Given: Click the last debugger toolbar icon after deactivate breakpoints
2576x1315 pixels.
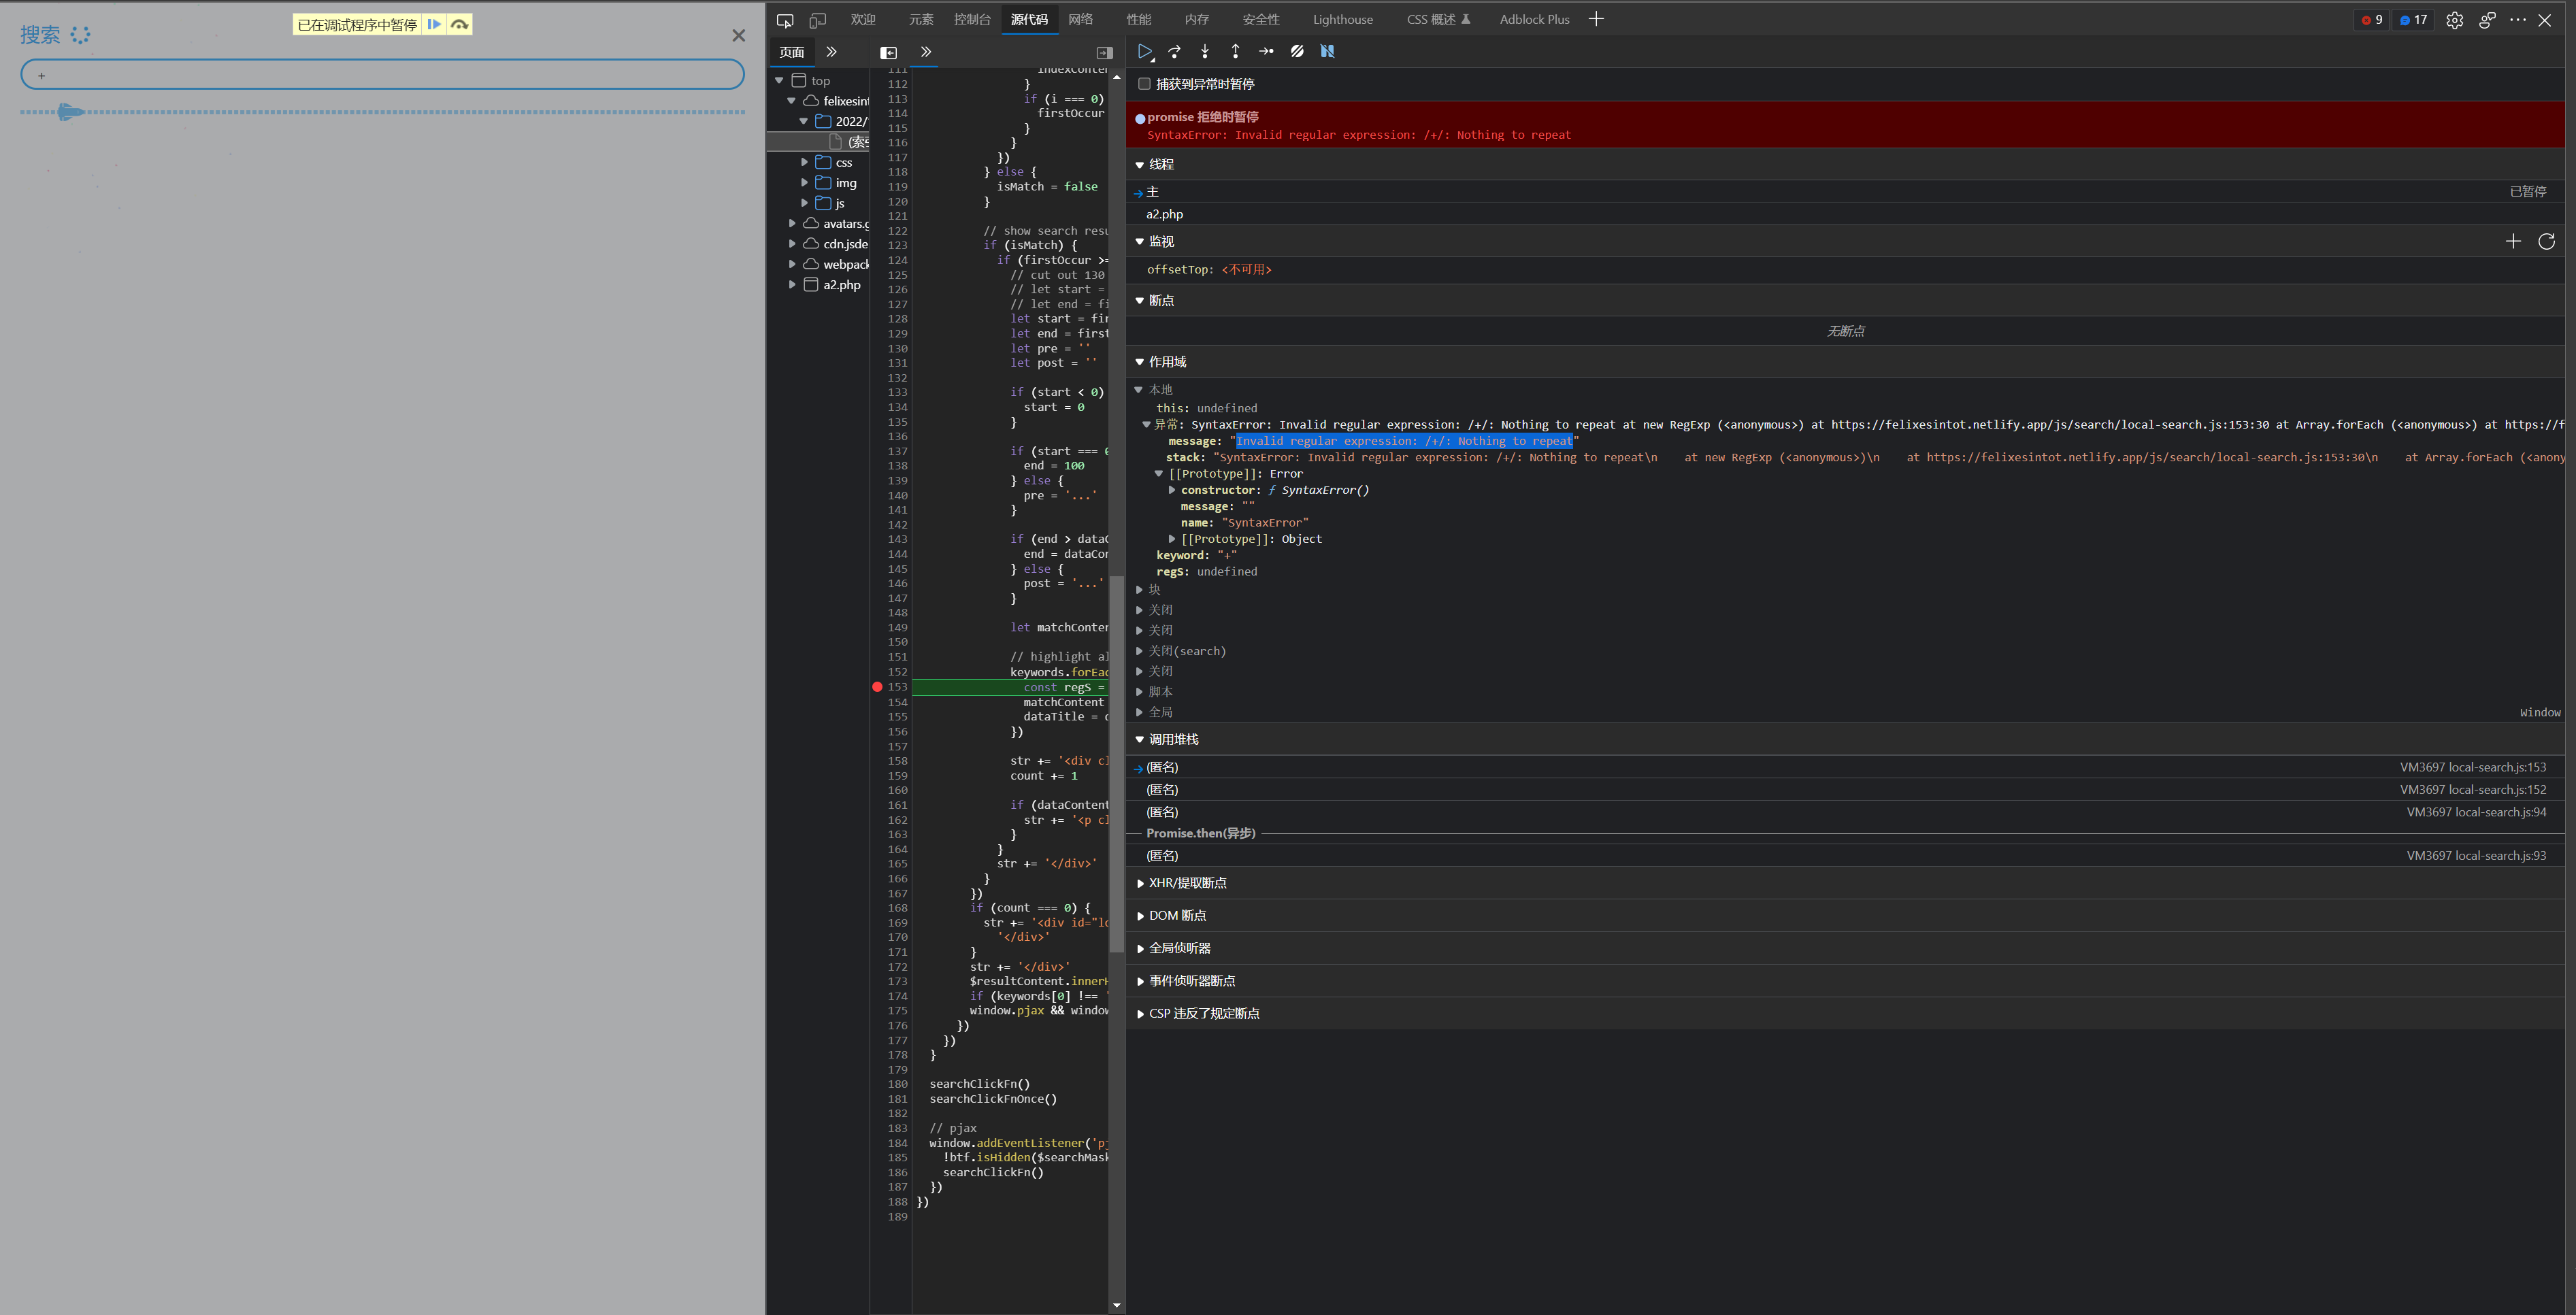Looking at the screenshot, I should point(1328,51).
